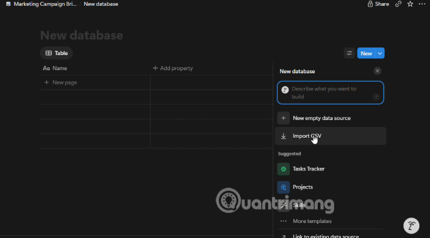Image resolution: width=430 pixels, height=238 pixels.
Task: Click the Suggested section label
Action: [x=289, y=153]
